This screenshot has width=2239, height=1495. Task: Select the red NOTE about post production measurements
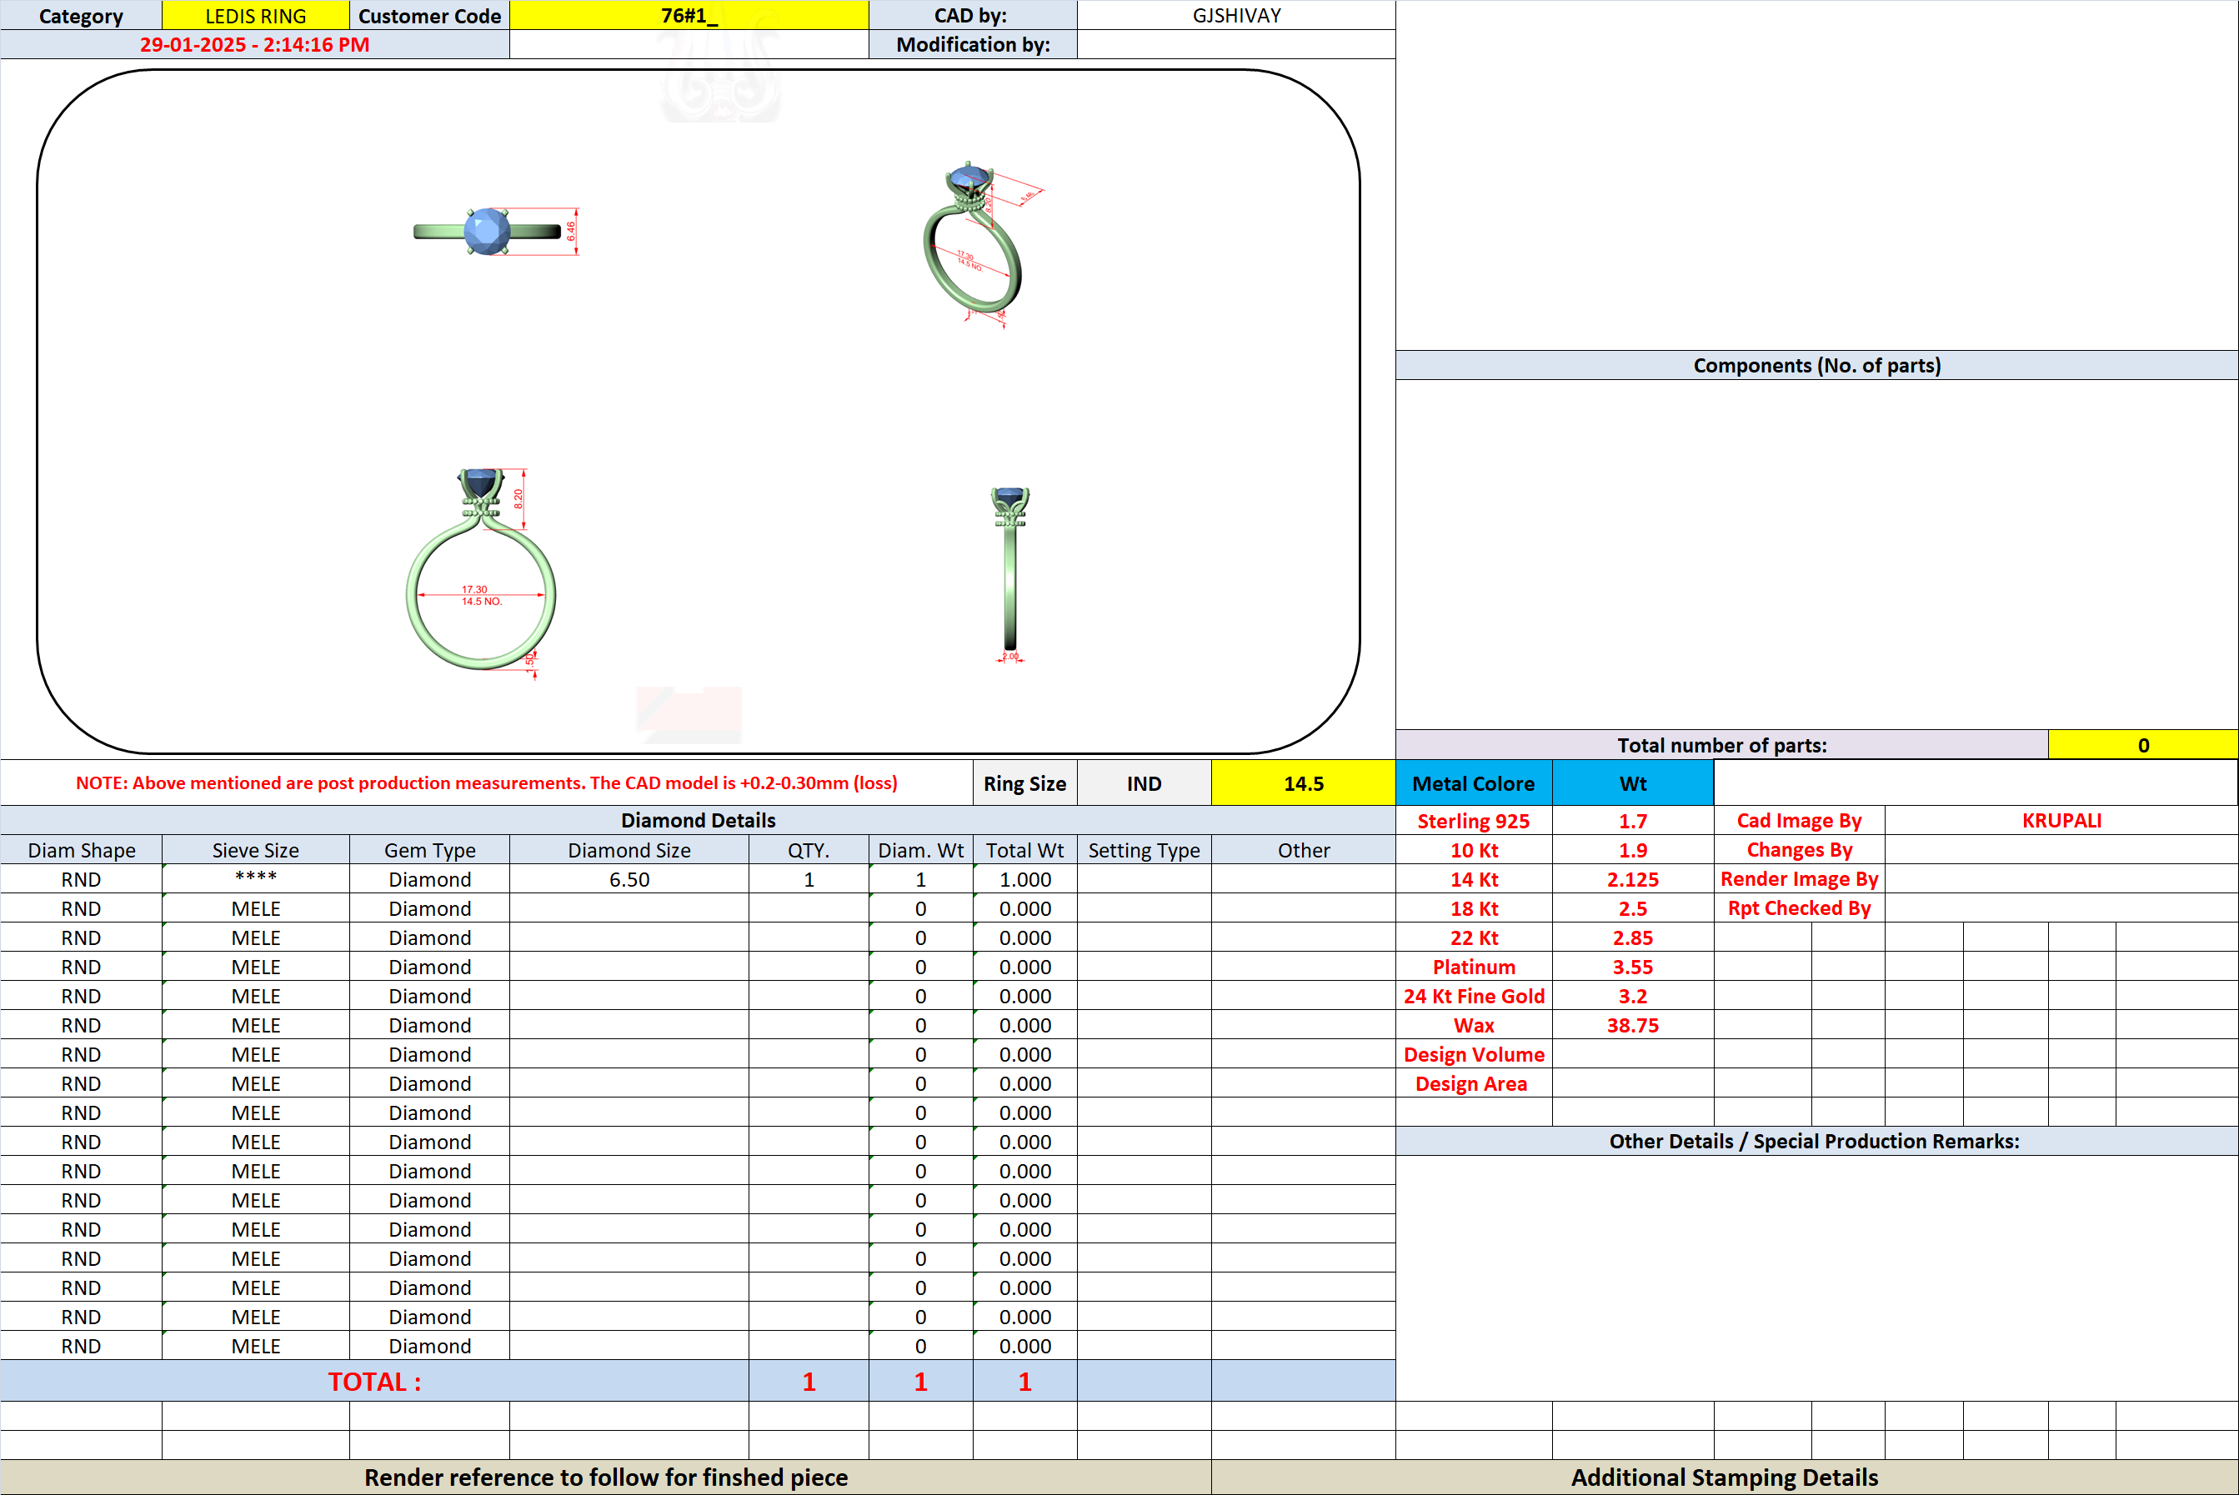(x=486, y=782)
